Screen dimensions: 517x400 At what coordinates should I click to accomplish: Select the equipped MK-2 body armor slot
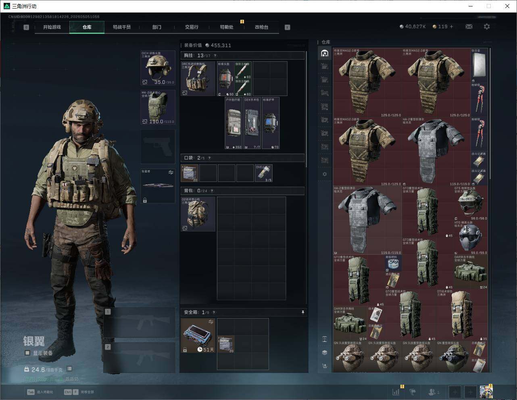tap(158, 107)
